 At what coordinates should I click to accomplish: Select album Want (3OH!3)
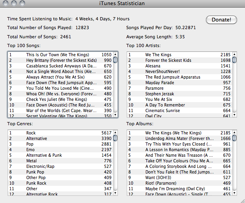(180, 177)
